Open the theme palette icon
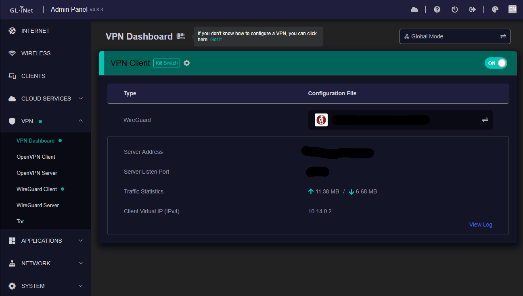The height and width of the screenshot is (296, 523). [495, 9]
